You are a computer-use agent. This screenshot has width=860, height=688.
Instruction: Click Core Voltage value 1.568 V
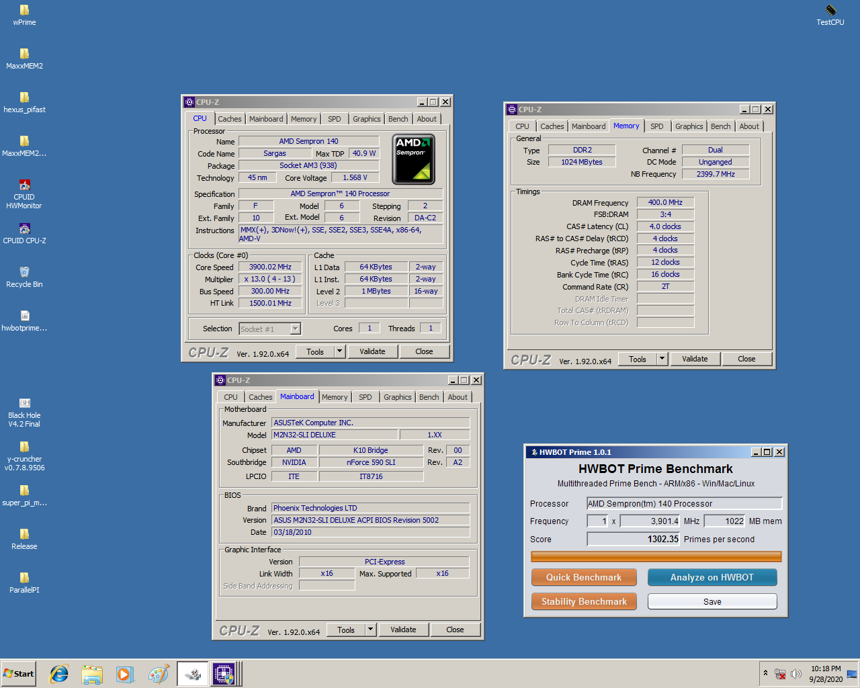click(x=355, y=177)
